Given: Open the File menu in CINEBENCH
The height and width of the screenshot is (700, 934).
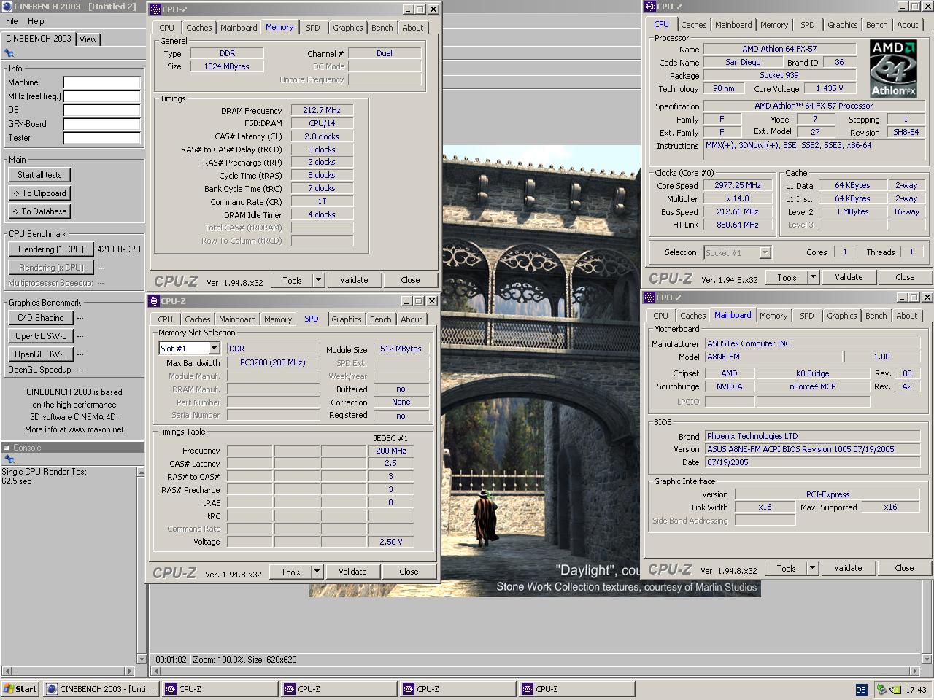Looking at the screenshot, I should 12,21.
